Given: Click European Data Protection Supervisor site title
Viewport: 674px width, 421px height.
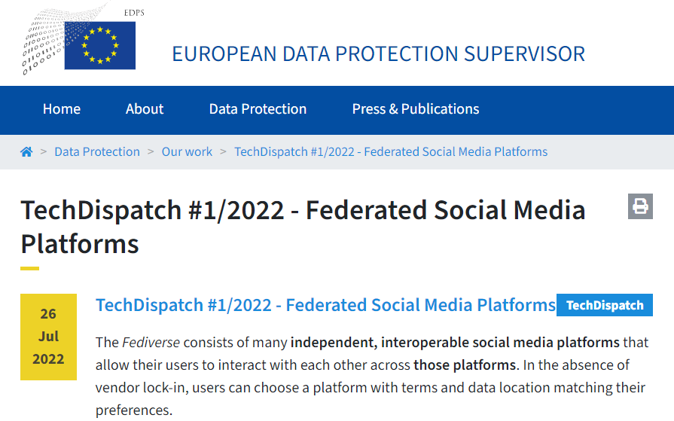Looking at the screenshot, I should pyautogui.click(x=378, y=54).
